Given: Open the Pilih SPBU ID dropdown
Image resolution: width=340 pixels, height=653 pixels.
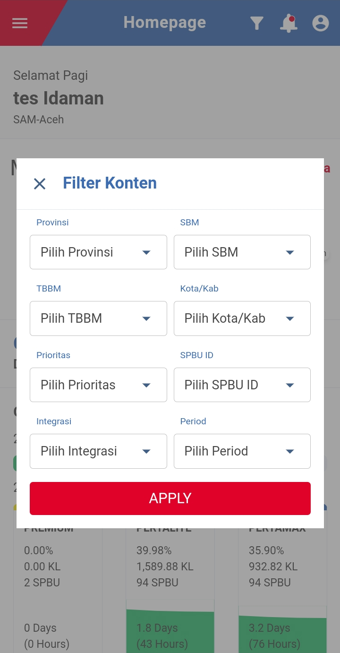Looking at the screenshot, I should click(x=242, y=385).
